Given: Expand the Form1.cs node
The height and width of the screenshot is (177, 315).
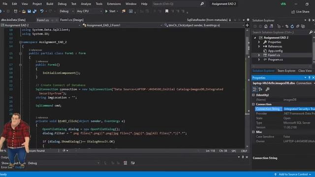Looking at the screenshot, I should (259, 55).
